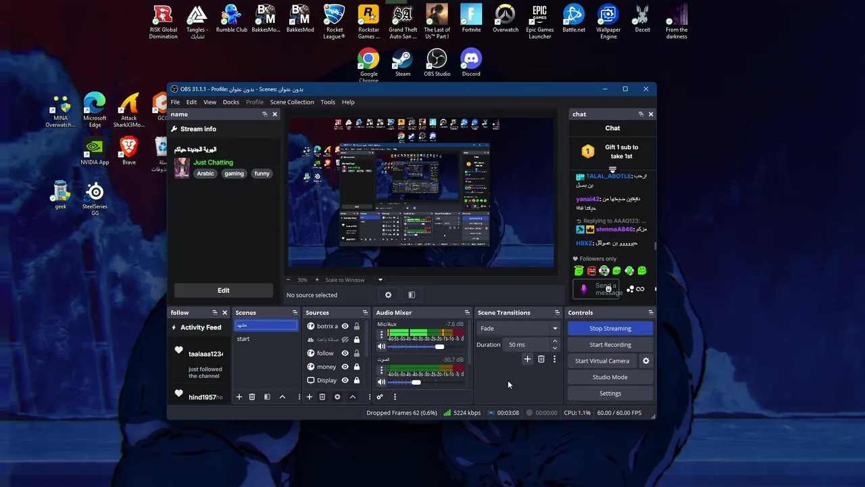Add a configurable transition with plus
This screenshot has width=865, height=487.
528,359
